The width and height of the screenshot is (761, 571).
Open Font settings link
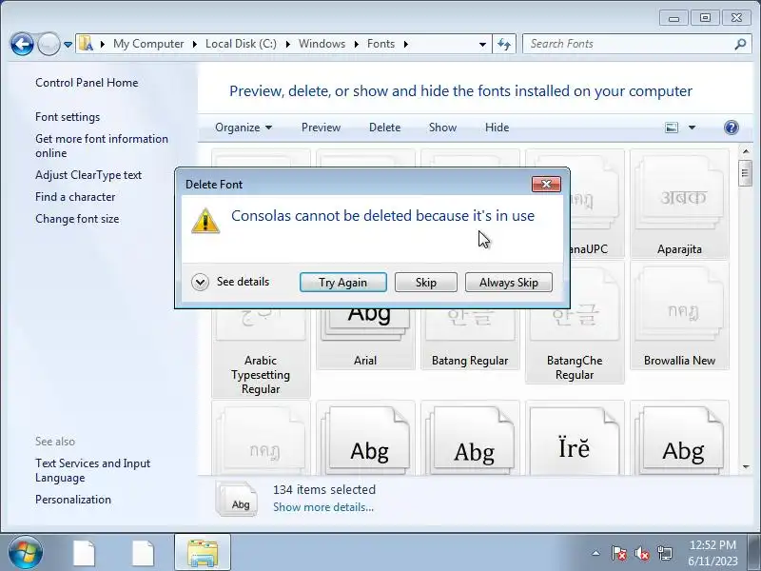(x=68, y=117)
